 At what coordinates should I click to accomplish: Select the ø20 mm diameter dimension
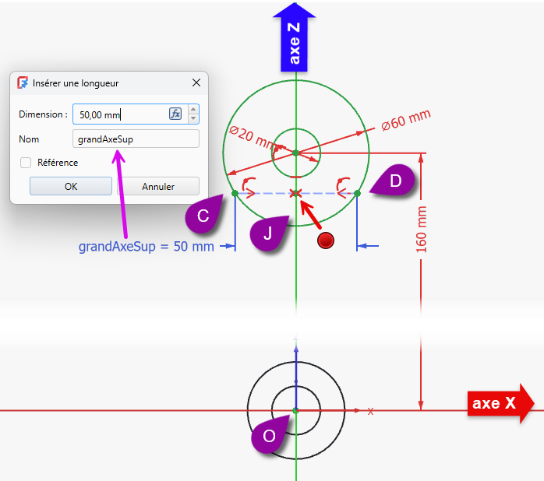coord(251,138)
